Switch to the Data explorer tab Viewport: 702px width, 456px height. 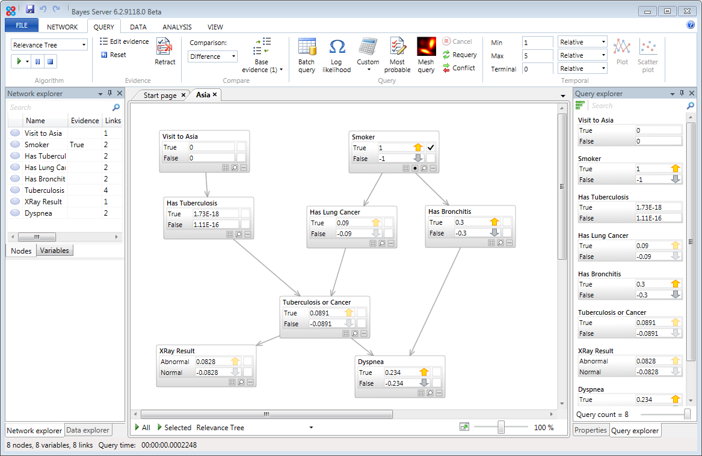88,430
